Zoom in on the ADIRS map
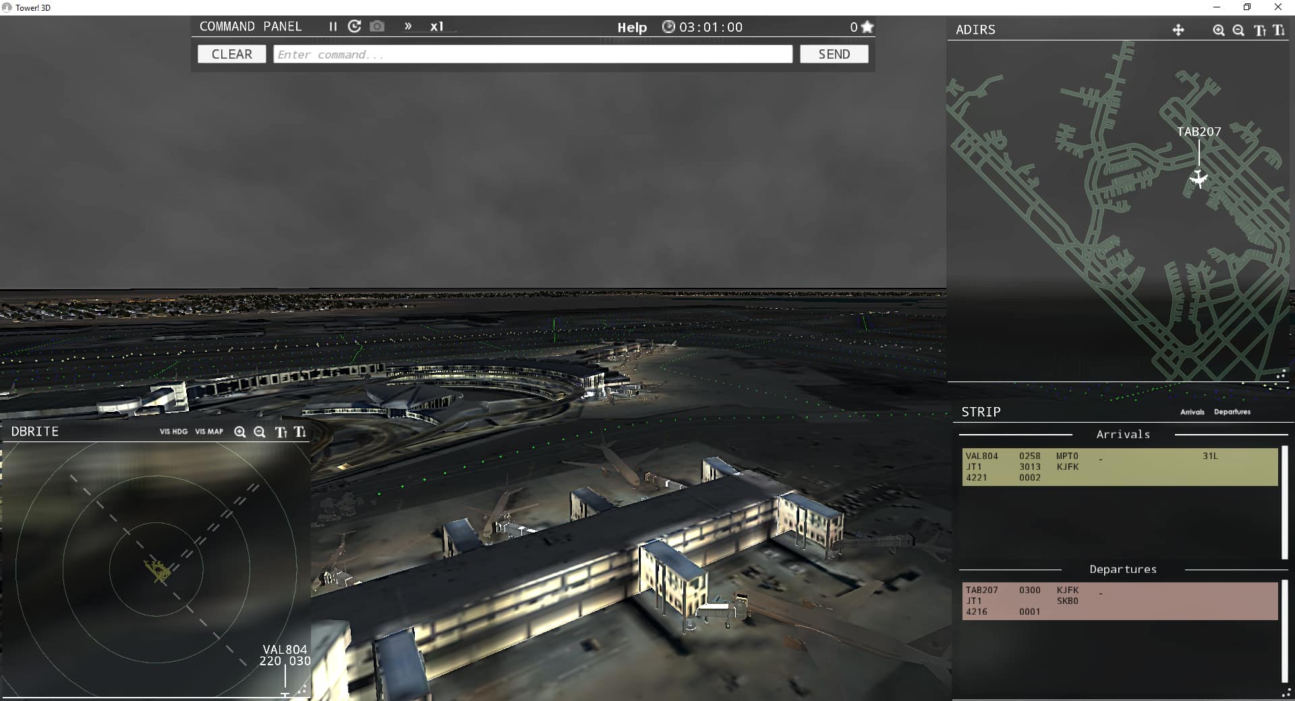 tap(1218, 30)
